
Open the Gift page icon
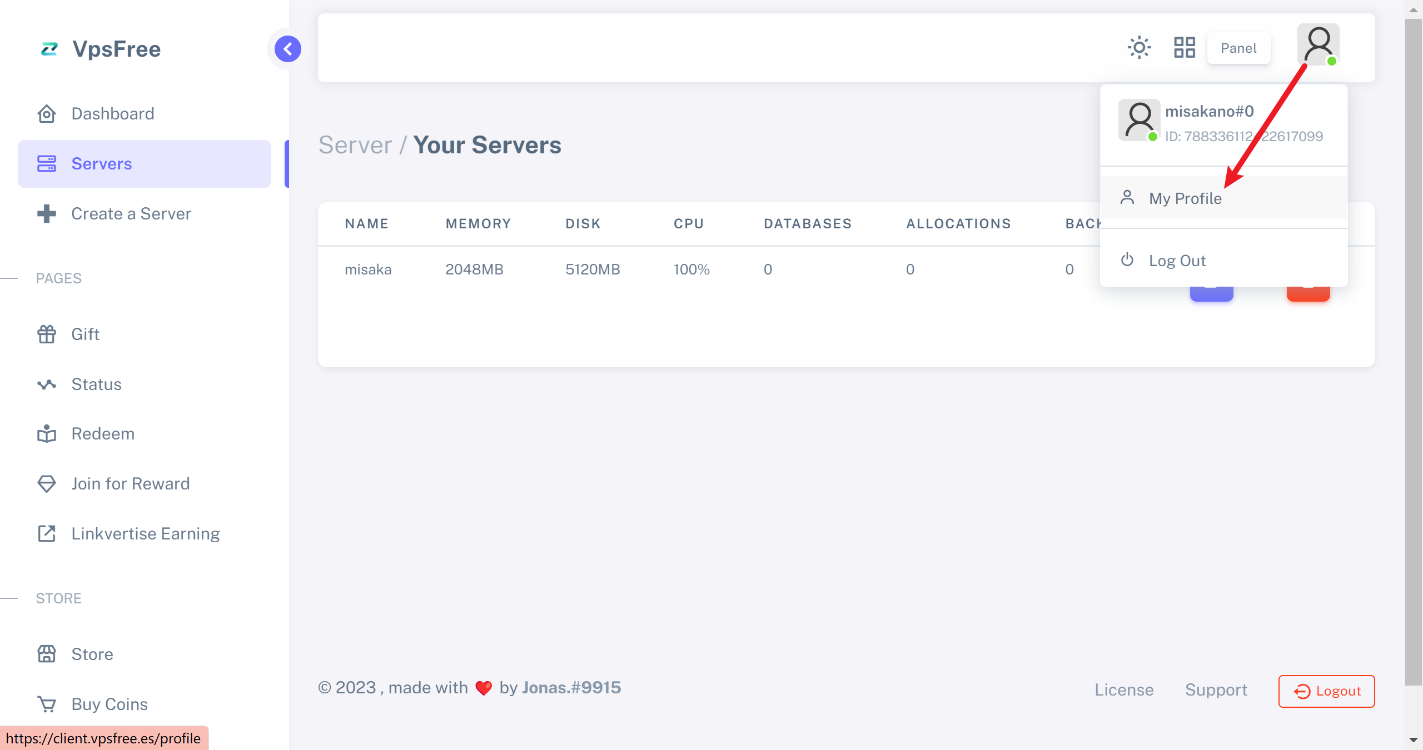pos(47,334)
